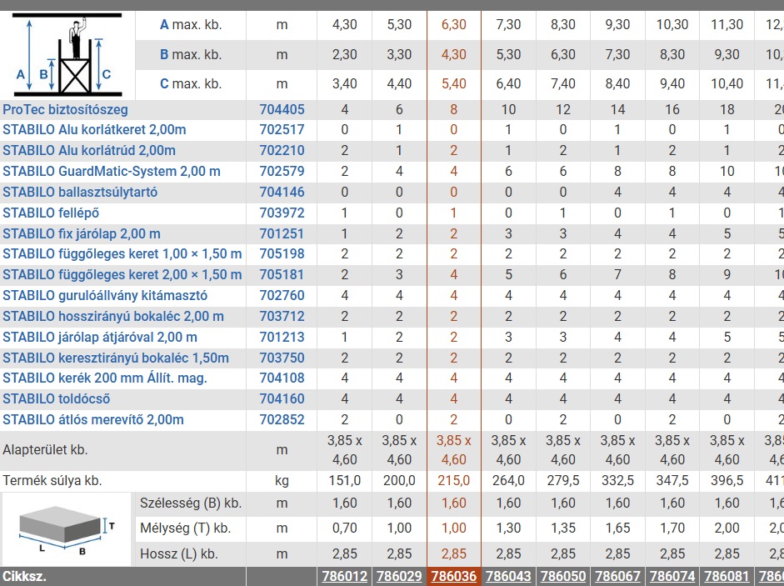Select the highlighted 786036 article link
784x586 pixels.
[454, 576]
